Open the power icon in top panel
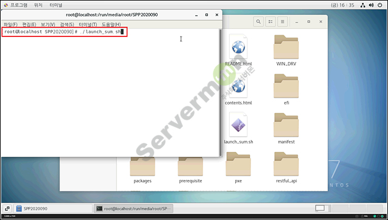Screen dimensions: 388x220 (380, 5)
